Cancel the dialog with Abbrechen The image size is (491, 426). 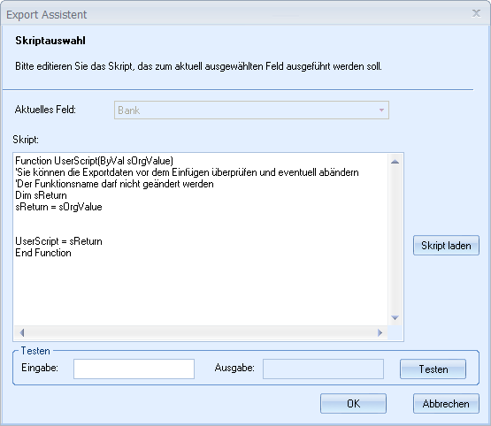[446, 404]
